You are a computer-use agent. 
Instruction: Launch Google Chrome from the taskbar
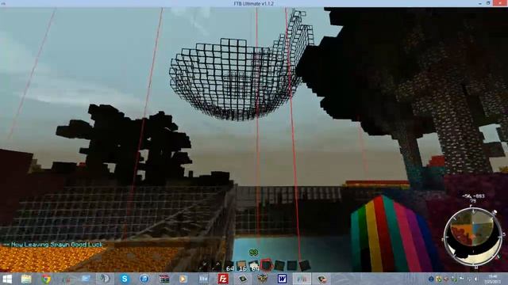coord(46,279)
